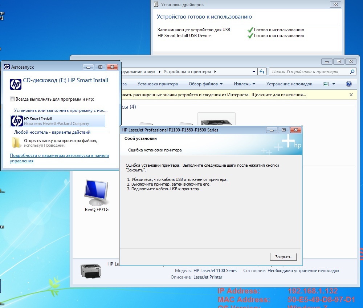Click description value 'LaserJet Printer'

pos(208,277)
